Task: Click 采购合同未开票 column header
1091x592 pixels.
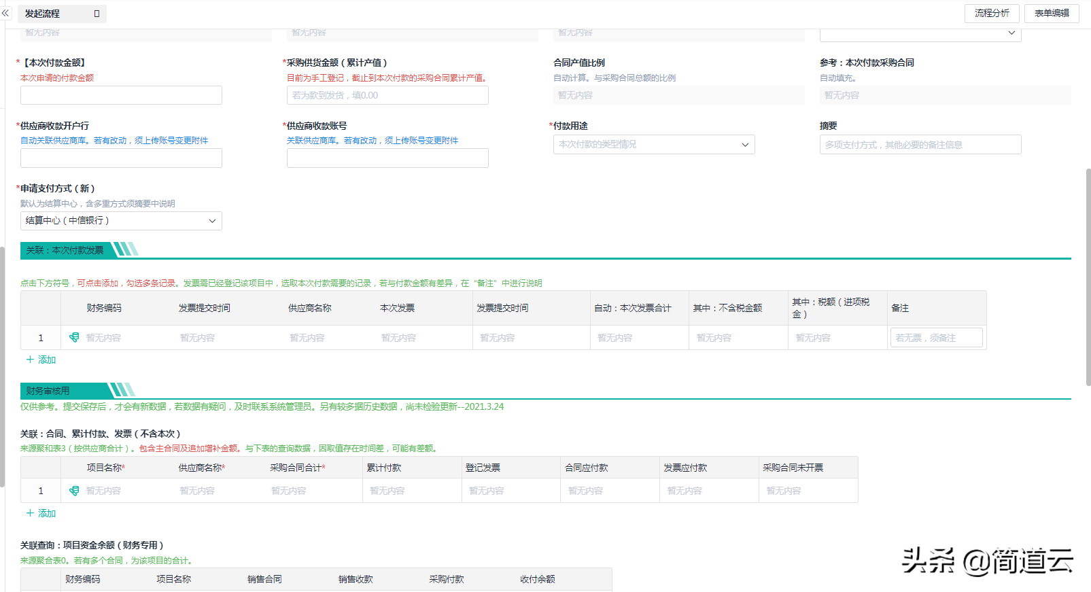Action: (x=793, y=468)
